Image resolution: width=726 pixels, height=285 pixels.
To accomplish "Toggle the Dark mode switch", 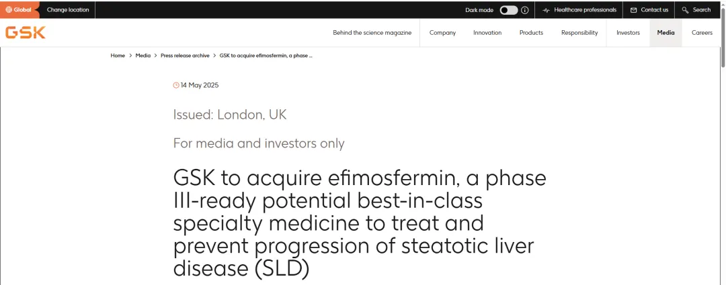I will 509,10.
